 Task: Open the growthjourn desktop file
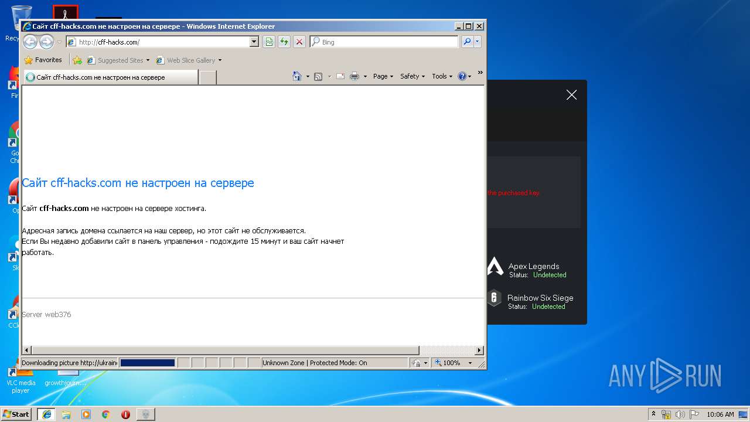point(65,379)
